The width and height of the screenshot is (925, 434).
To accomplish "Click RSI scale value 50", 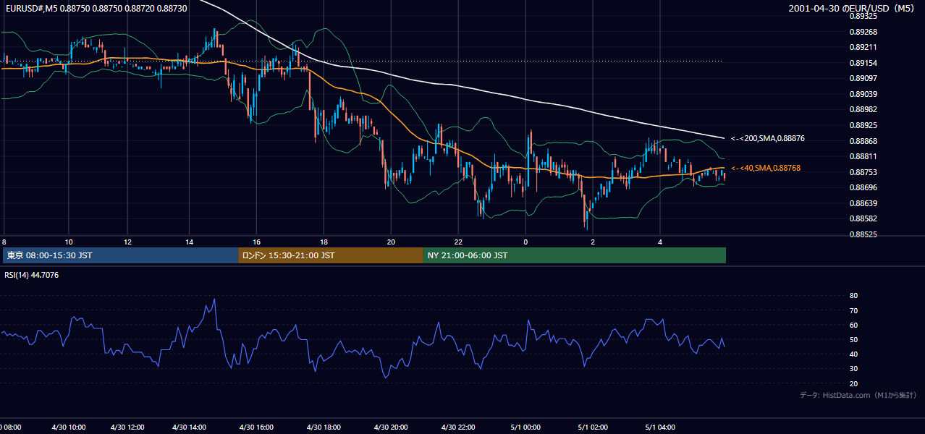I will [x=853, y=339].
